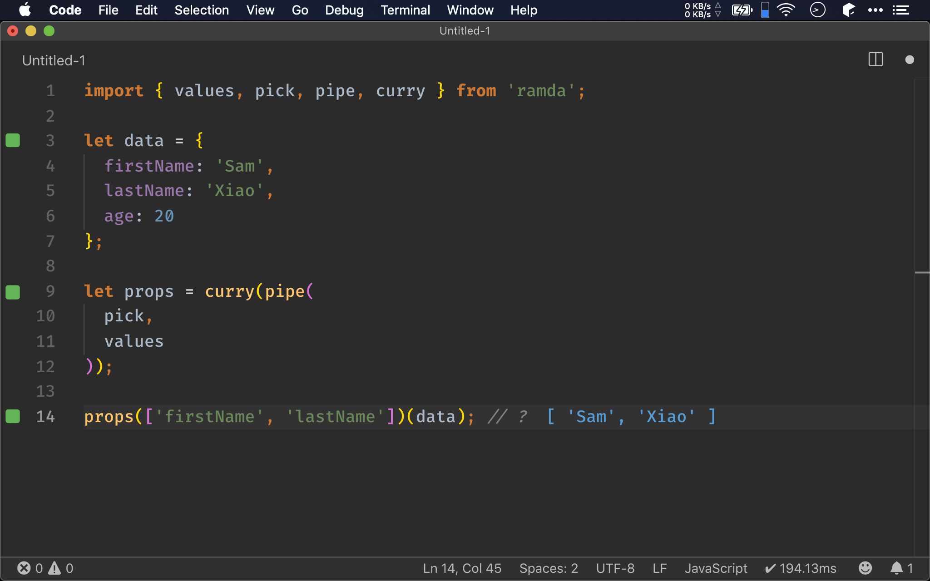Viewport: 930px width, 581px height.
Task: Click the UTF-8 encoding selector
Action: pyautogui.click(x=615, y=568)
